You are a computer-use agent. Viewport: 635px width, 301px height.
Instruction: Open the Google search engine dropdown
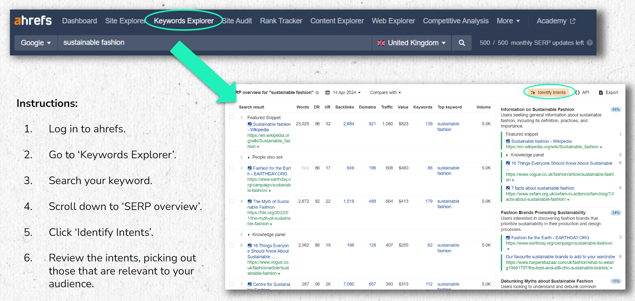(36, 43)
